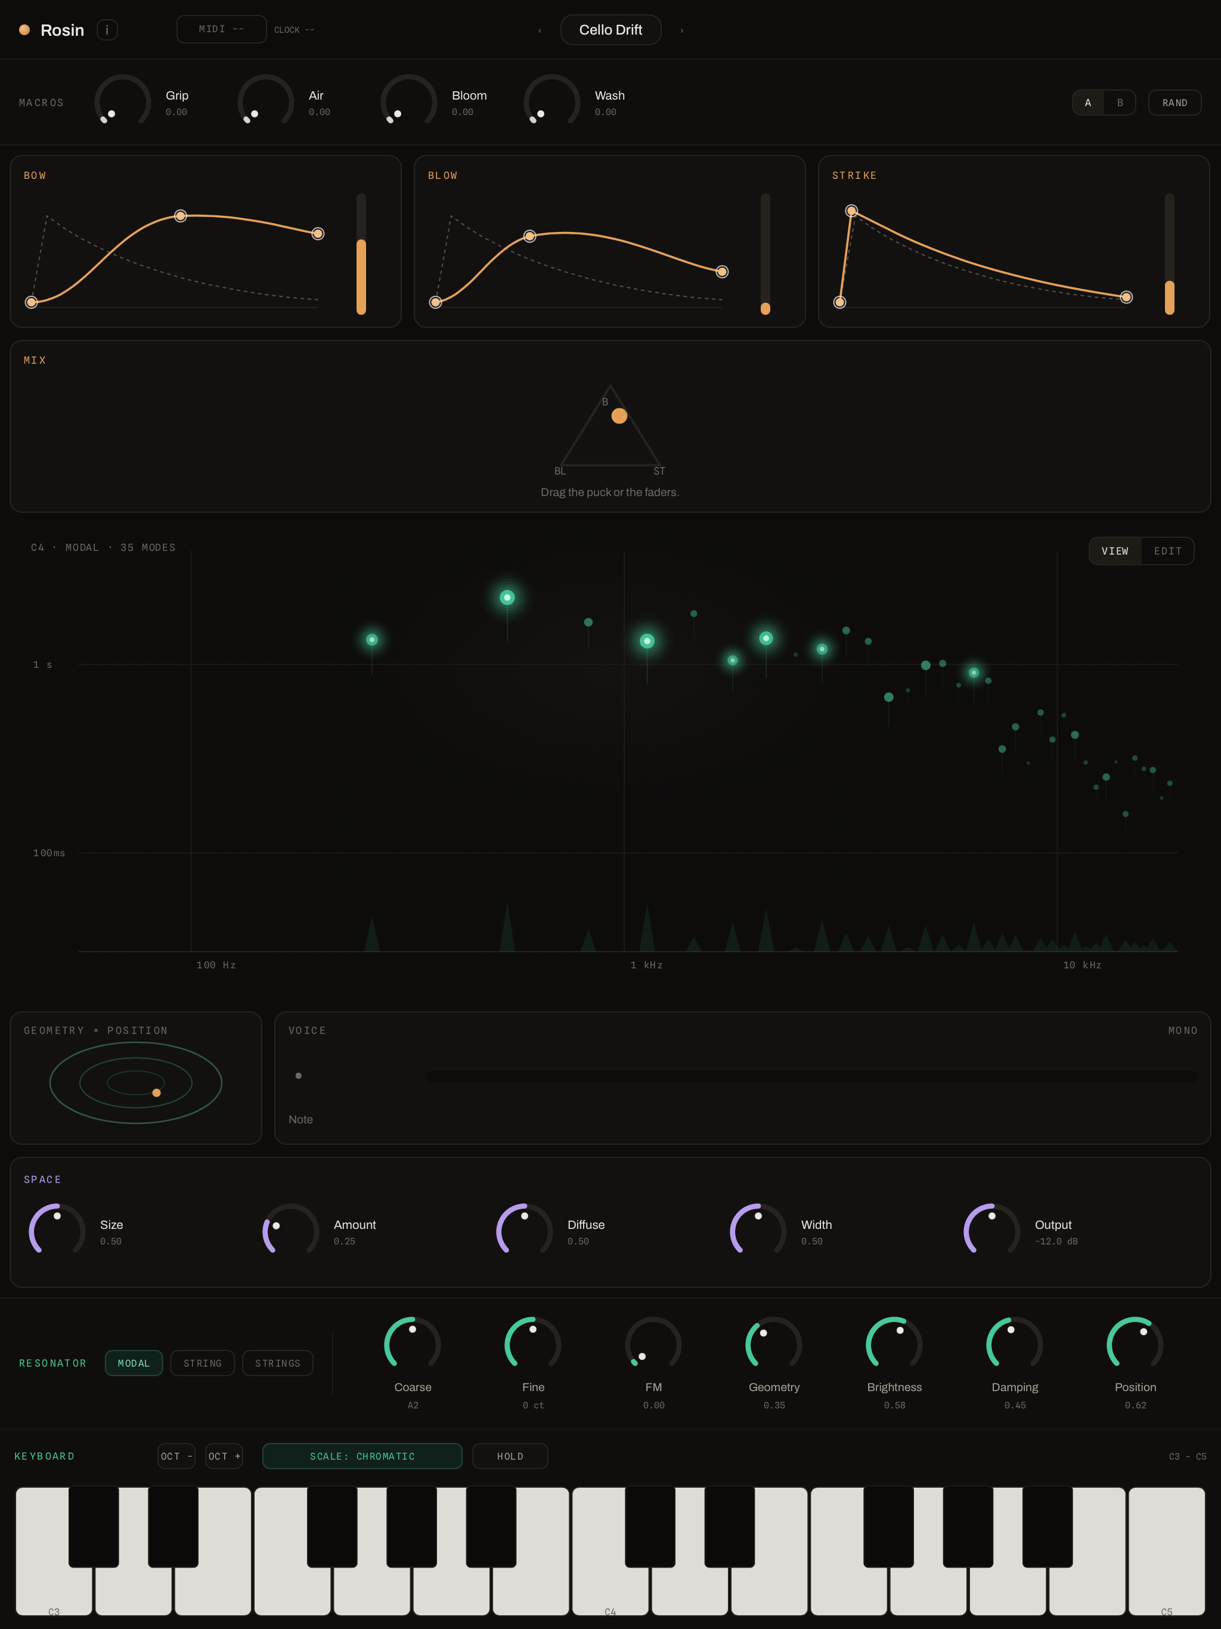Click the orange Geometry × Position dot
Screen dimensions: 1221x1629
(156, 1093)
